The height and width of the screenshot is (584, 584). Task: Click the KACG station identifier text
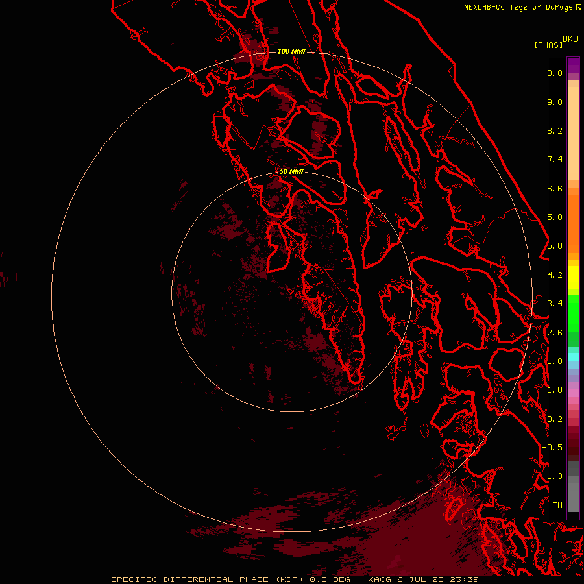click(379, 579)
